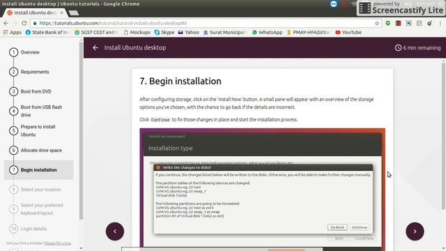The height and width of the screenshot is (251, 446).
Task: Select step 7 Begin installation
Action: [x=39, y=170]
